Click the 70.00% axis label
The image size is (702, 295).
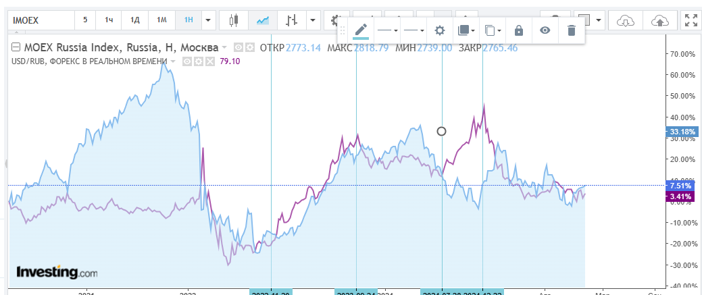684,54
